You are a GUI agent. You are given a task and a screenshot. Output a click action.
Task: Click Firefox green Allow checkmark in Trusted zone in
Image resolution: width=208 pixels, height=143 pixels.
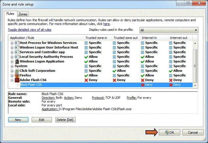pos(86,75)
